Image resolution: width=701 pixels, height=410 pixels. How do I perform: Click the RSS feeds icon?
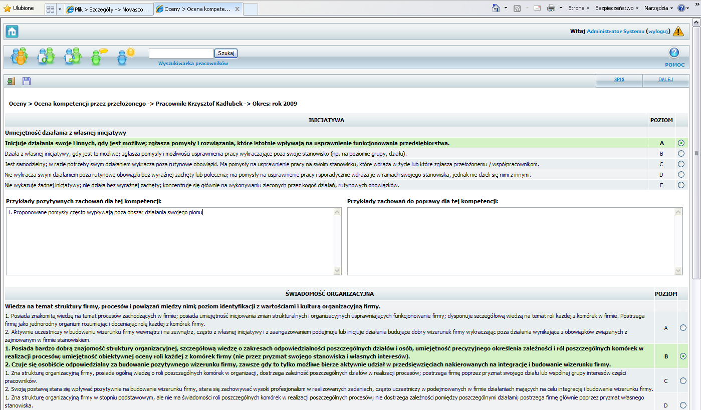click(x=517, y=9)
